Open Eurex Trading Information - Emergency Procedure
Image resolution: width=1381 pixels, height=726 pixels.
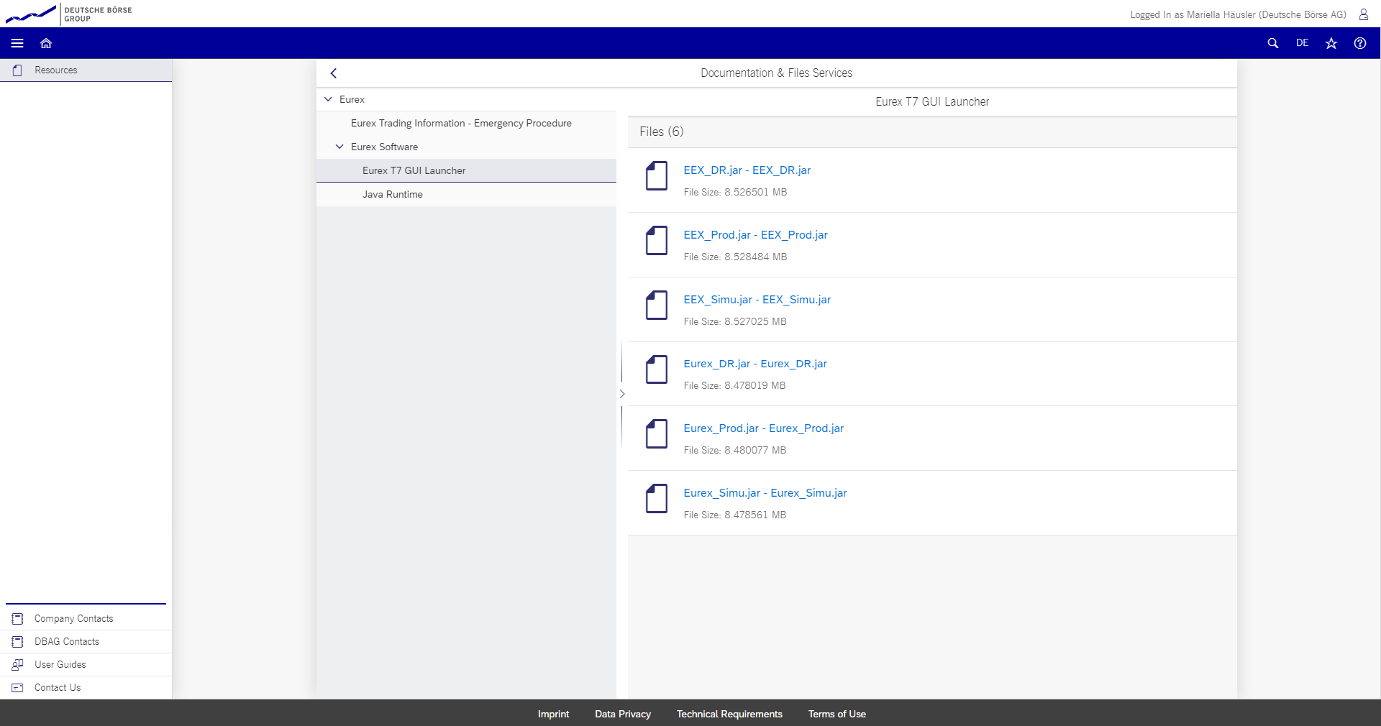[x=461, y=123]
